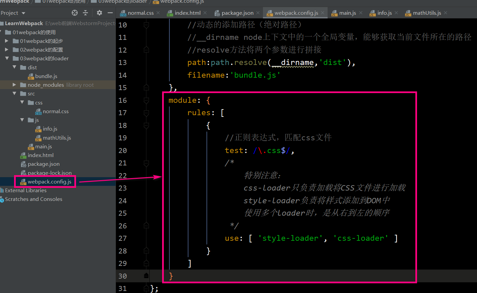The height and width of the screenshot is (293, 477).
Task: Toggle fold end marker on line 28
Action: [x=146, y=251]
